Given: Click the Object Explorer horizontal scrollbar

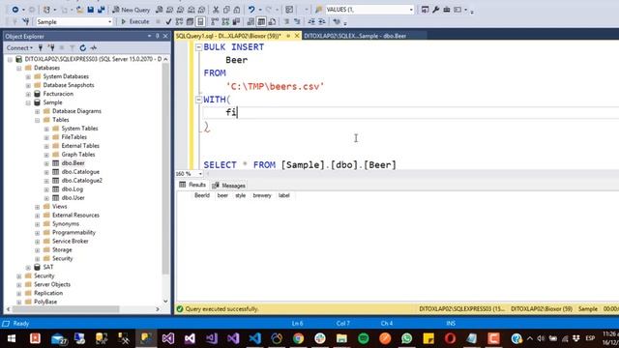Looking at the screenshot, I should click(x=65, y=309).
